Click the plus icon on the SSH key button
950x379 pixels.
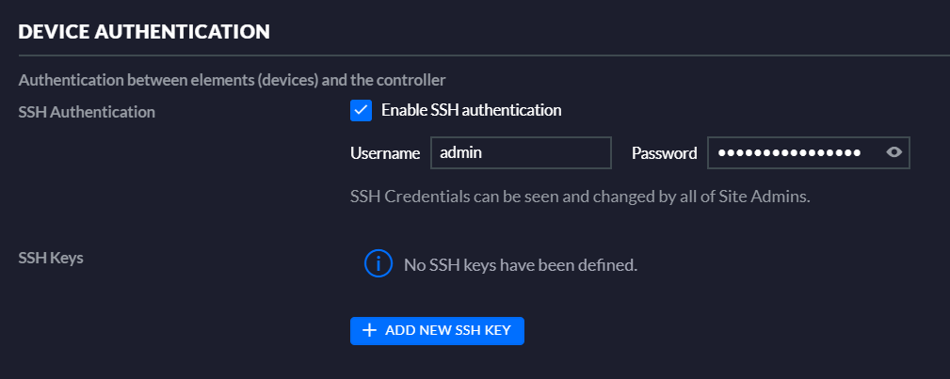(x=369, y=330)
